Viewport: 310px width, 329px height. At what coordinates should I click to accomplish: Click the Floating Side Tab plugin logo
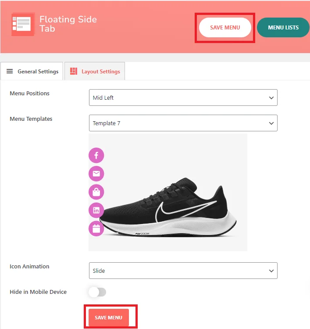(x=23, y=24)
